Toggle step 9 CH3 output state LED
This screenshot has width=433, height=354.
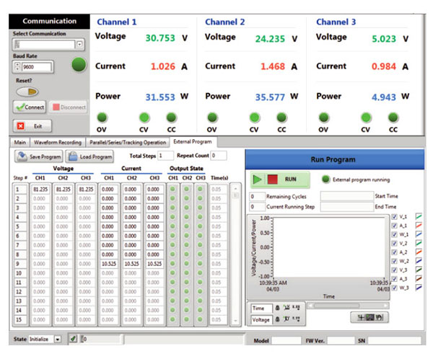(200, 263)
